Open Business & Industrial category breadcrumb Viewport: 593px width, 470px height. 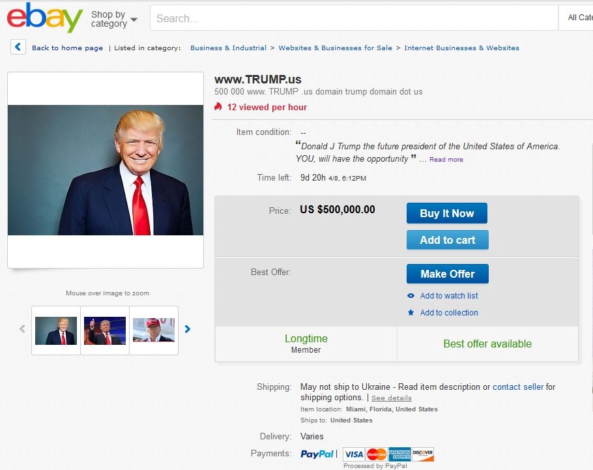(x=229, y=48)
